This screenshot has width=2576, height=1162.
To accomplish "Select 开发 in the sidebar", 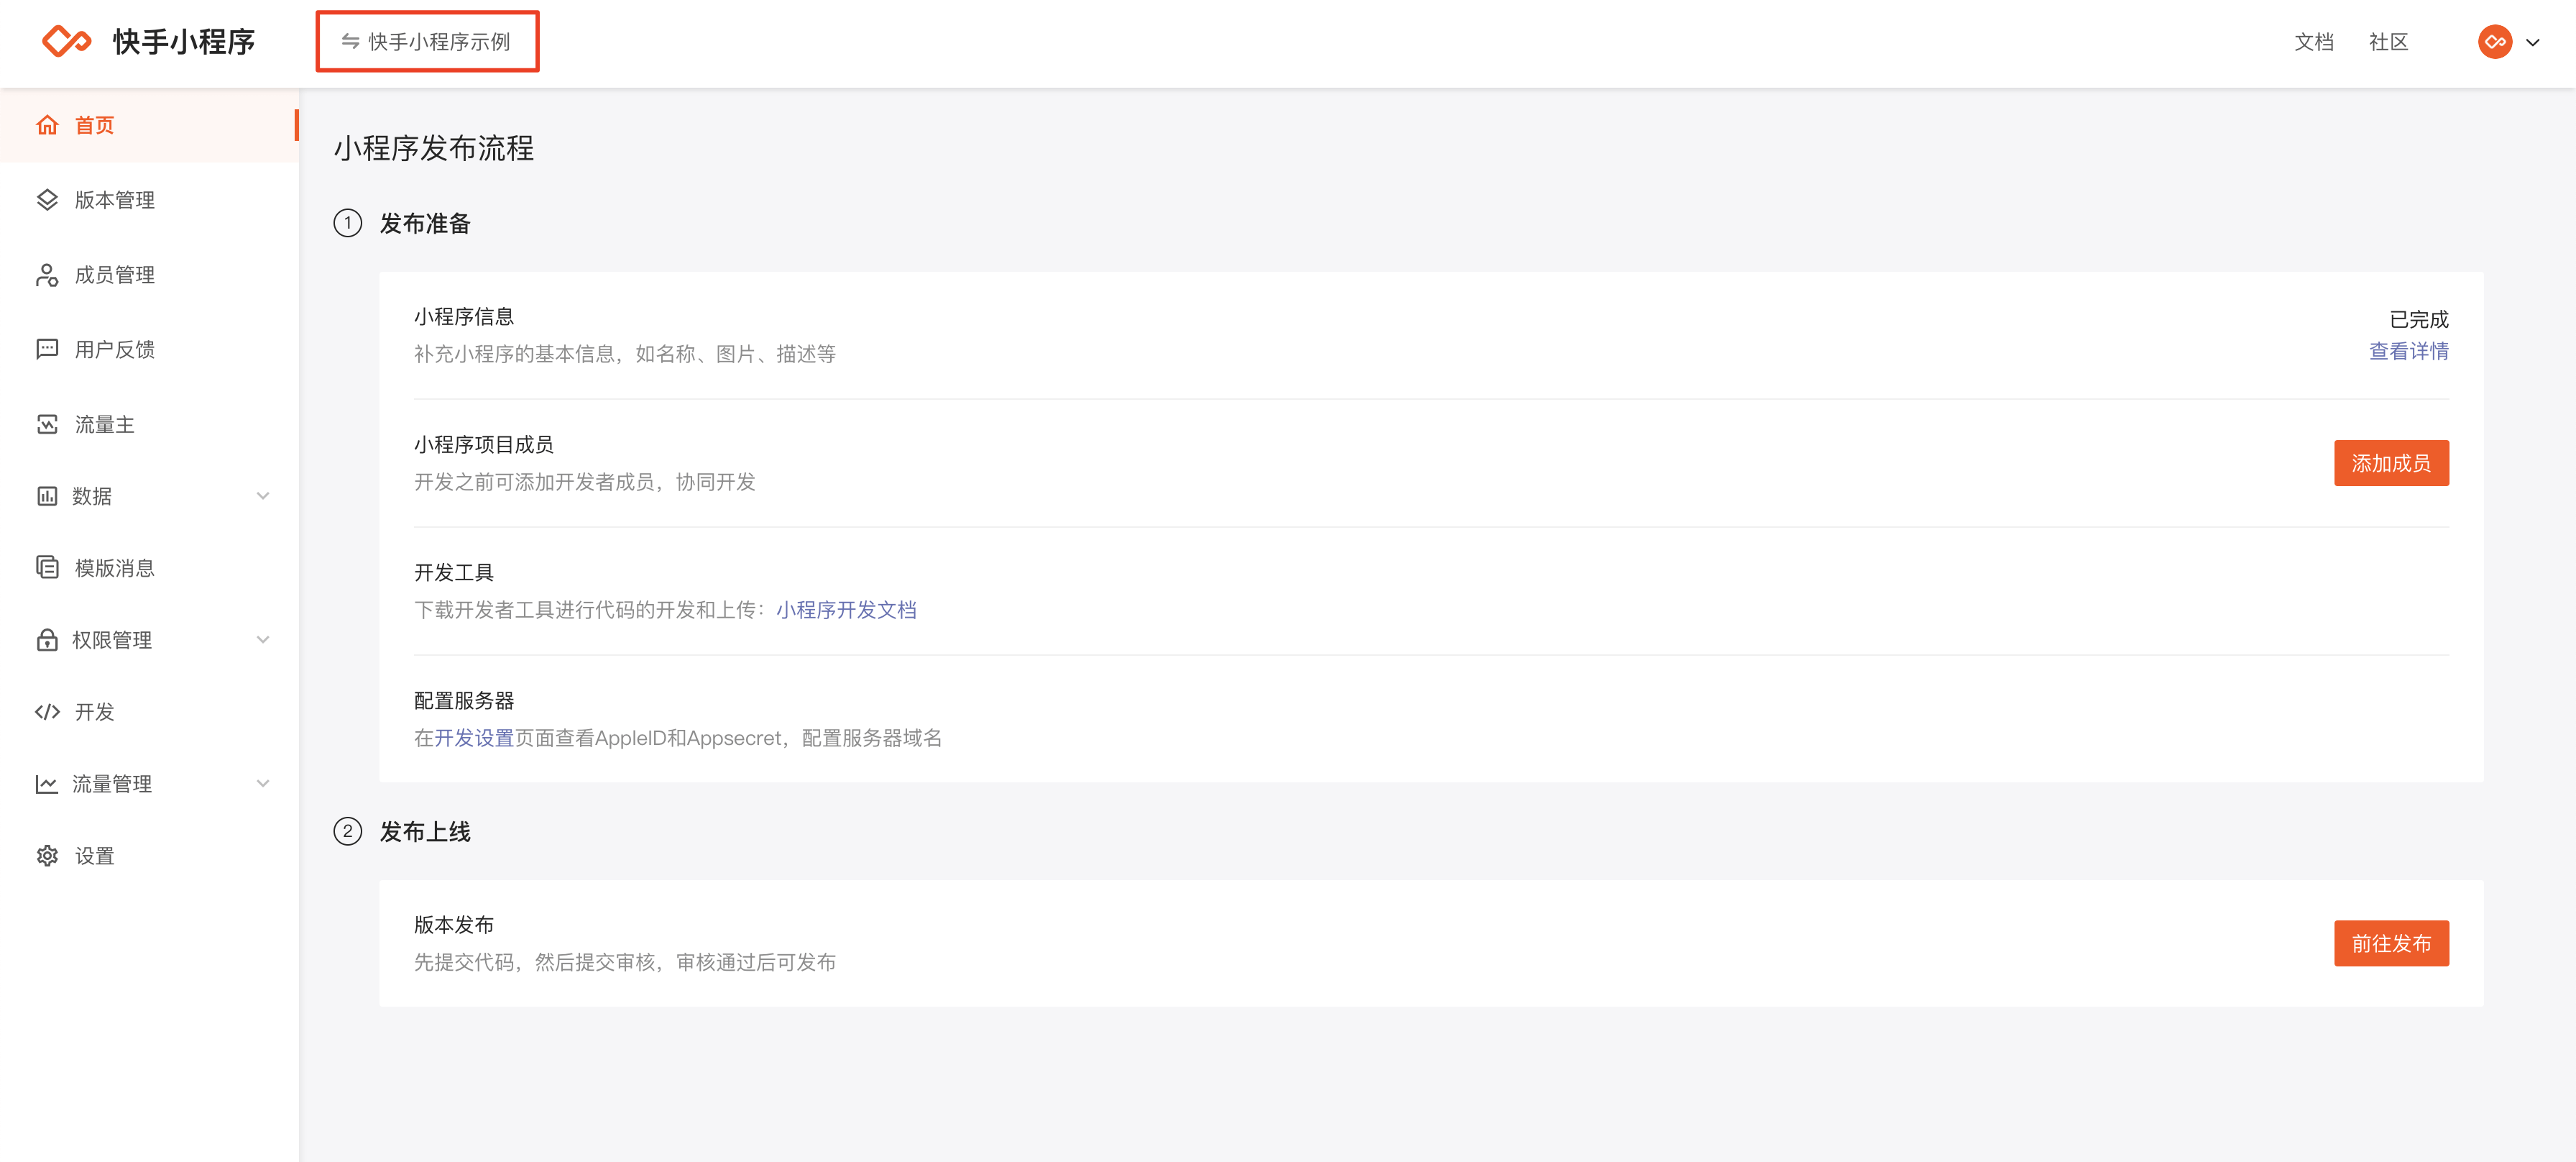I will click(149, 712).
